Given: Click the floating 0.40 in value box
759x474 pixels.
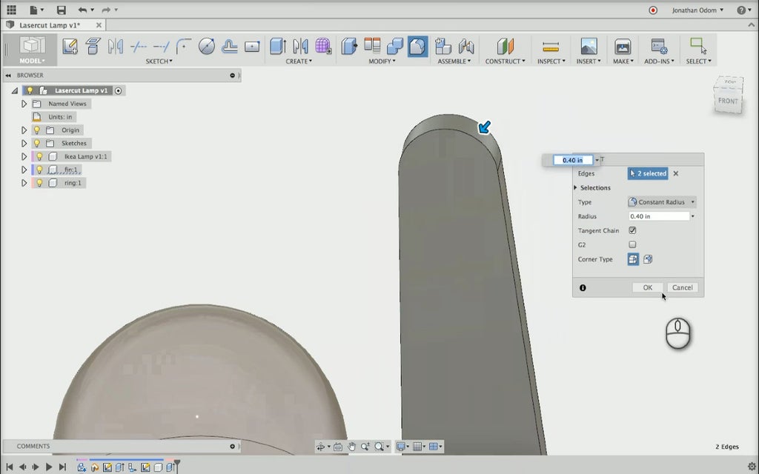Looking at the screenshot, I should [x=573, y=160].
